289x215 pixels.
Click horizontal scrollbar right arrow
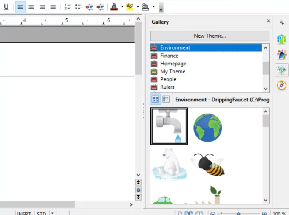[x=131, y=204]
